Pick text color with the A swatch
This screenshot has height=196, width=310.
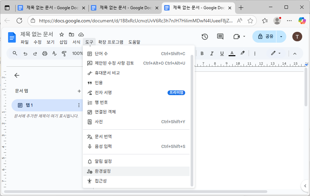pos(232,53)
